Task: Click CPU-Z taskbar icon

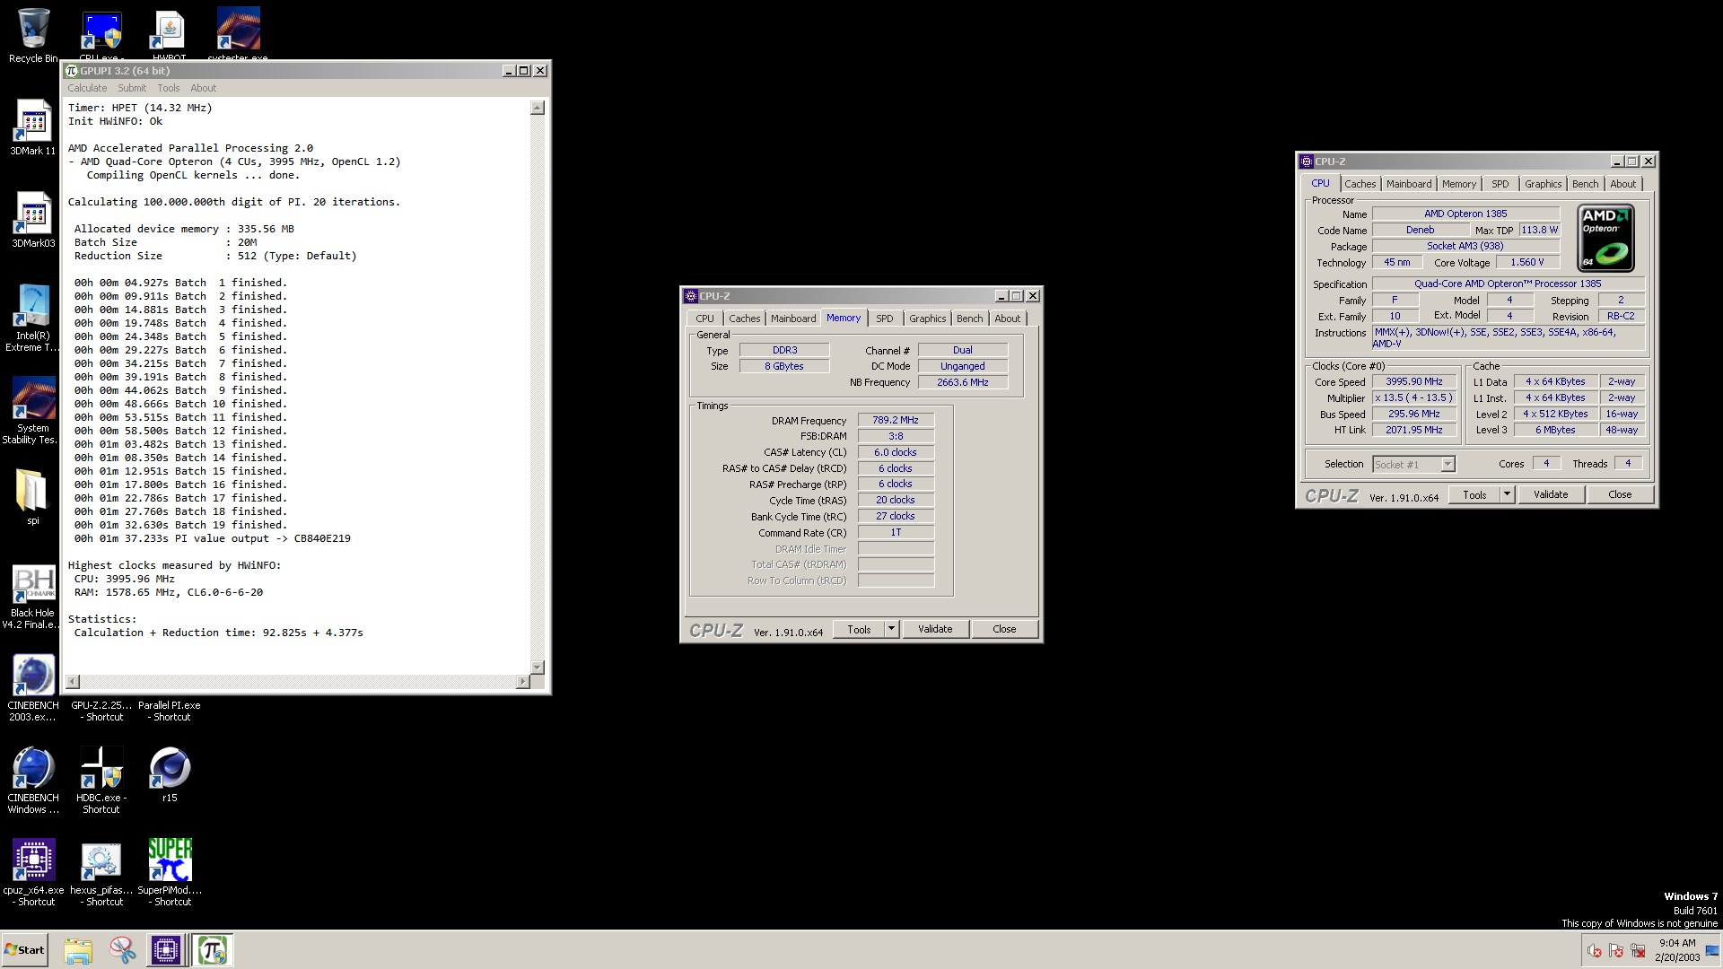Action: click(x=166, y=950)
